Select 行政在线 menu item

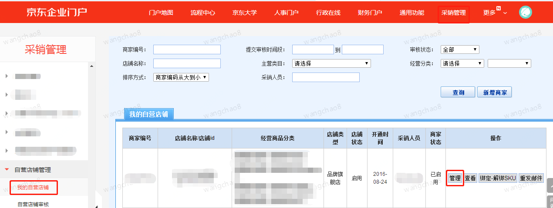328,13
